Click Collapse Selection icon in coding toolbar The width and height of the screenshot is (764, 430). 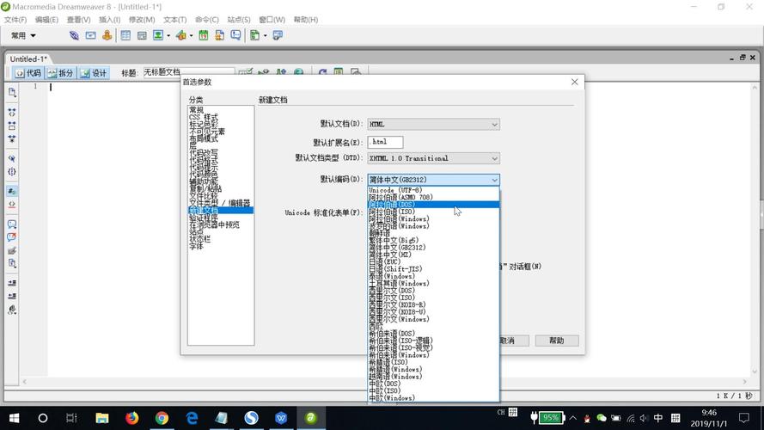(12, 126)
